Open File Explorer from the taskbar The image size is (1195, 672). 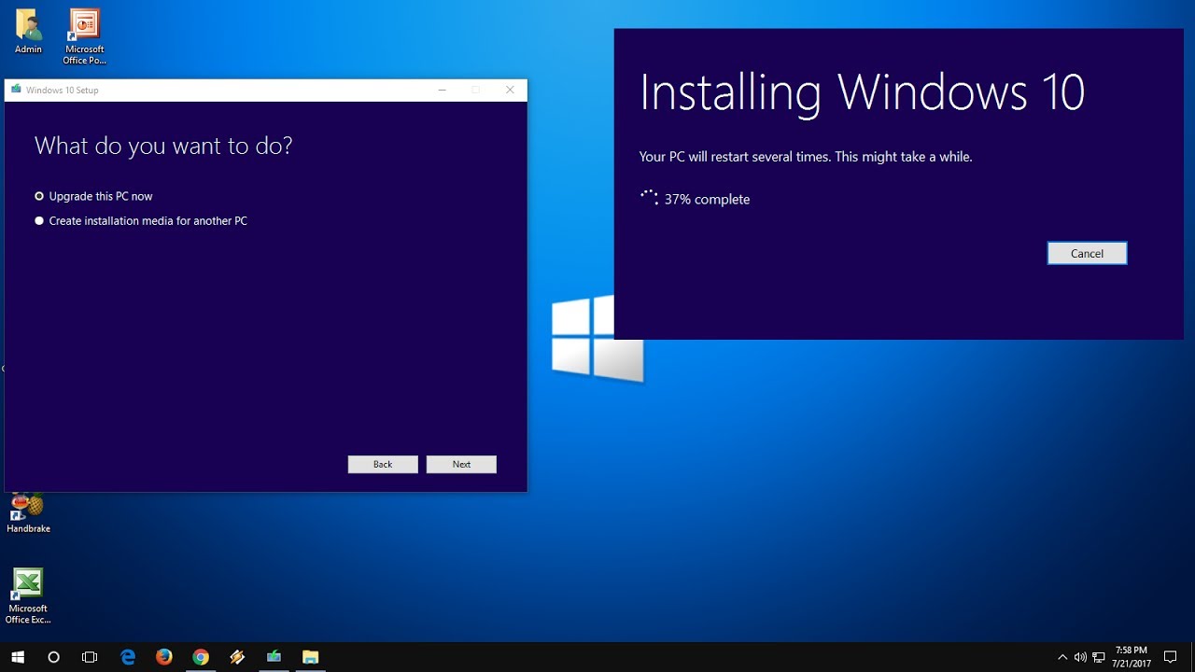point(310,657)
